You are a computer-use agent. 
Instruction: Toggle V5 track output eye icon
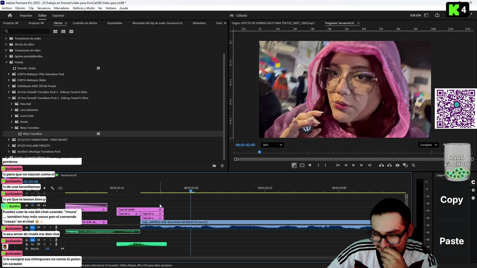click(x=44, y=205)
